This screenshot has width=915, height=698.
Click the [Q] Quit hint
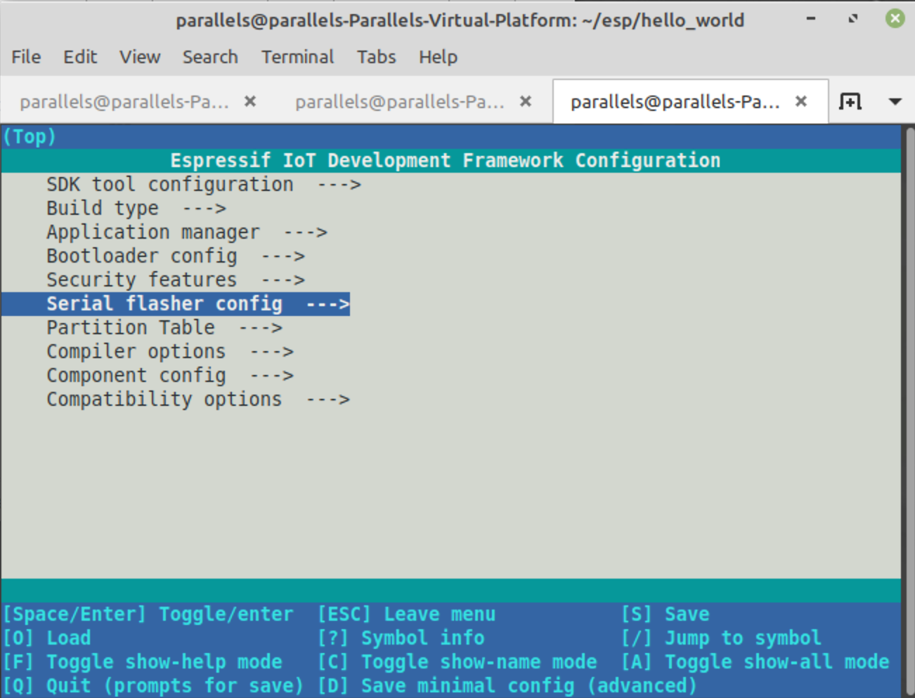pos(153,686)
